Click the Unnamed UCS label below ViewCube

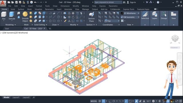[175, 47]
